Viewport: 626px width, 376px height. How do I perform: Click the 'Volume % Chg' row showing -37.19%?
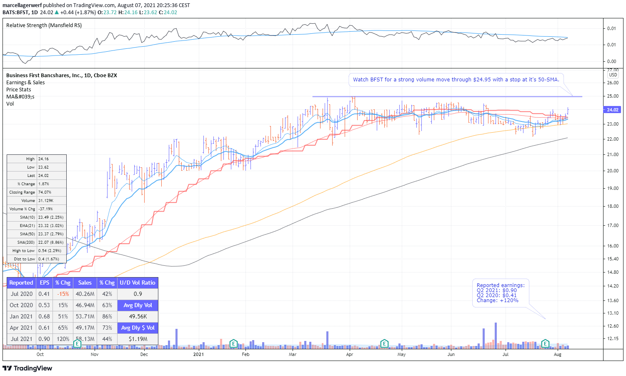37,209
